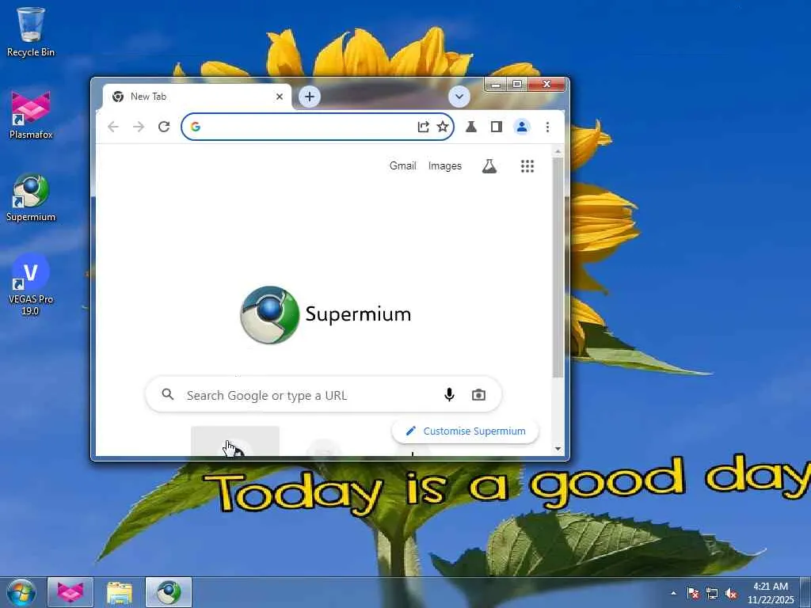
Task: Select the VEGAS Pro 19.0 desktop shortcut
Action: [31, 285]
